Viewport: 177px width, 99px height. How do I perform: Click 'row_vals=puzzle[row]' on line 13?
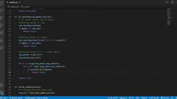pyautogui.click(x=30, y=26)
